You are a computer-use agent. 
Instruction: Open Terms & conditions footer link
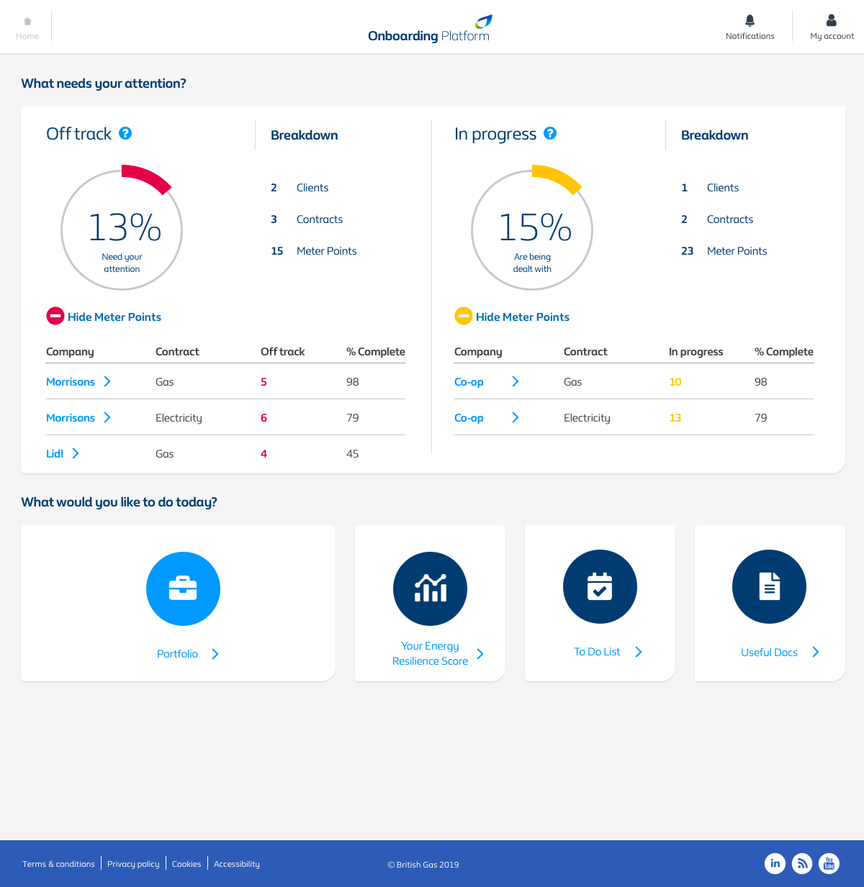[58, 864]
